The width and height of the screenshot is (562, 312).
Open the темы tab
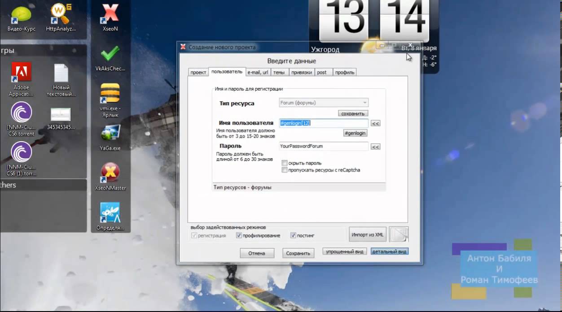coord(279,72)
